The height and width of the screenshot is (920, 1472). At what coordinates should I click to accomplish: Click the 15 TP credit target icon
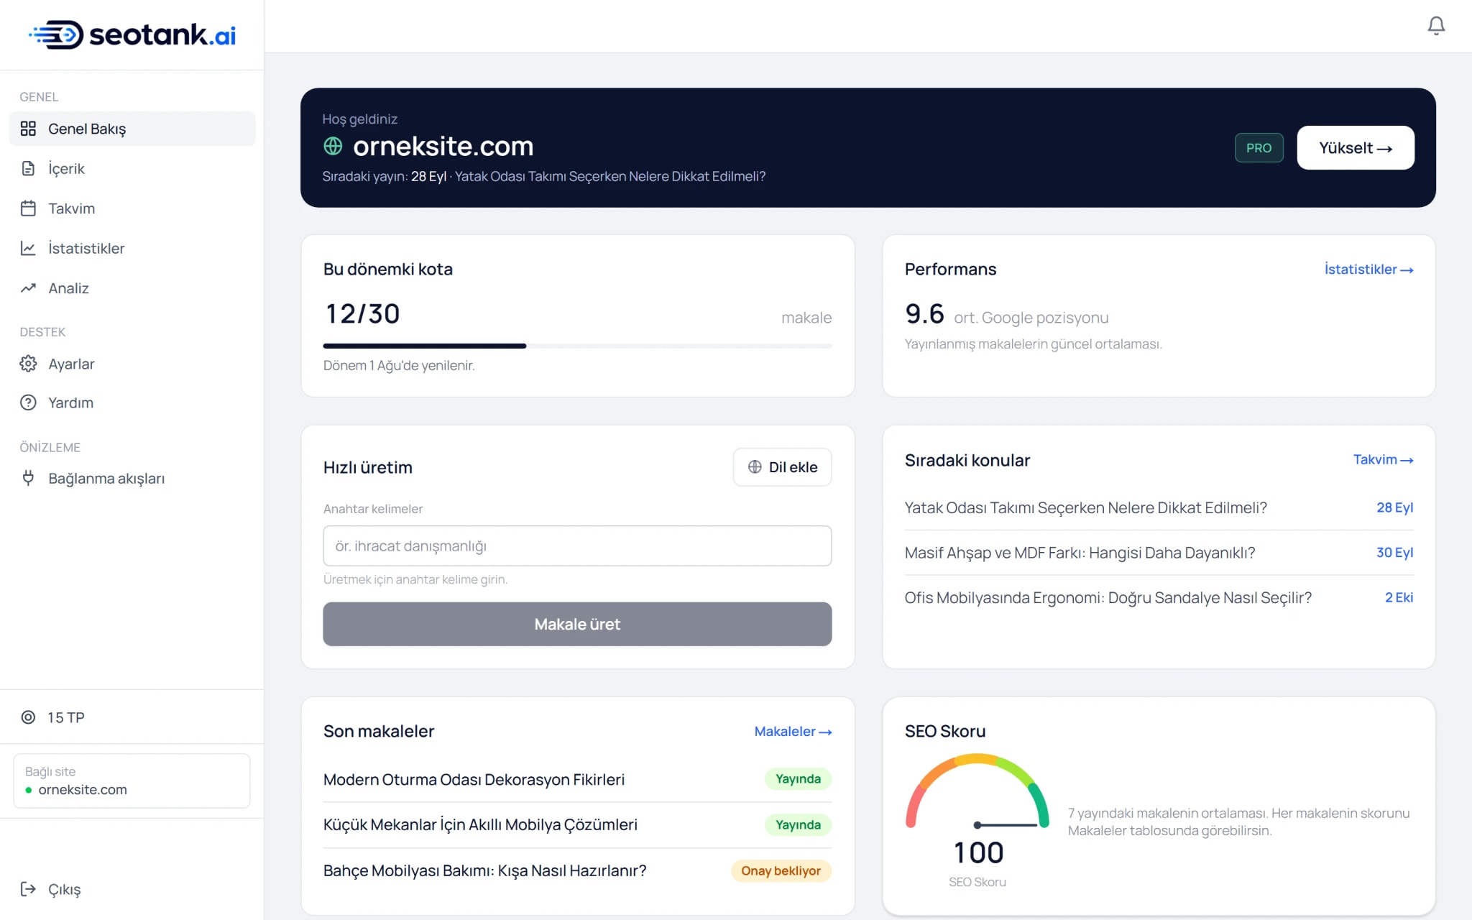(x=28, y=717)
